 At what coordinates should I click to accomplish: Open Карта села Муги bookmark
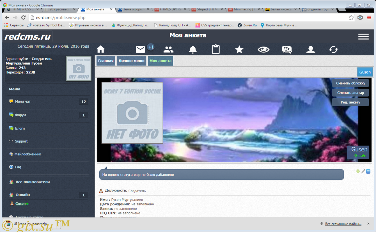[x=279, y=25]
